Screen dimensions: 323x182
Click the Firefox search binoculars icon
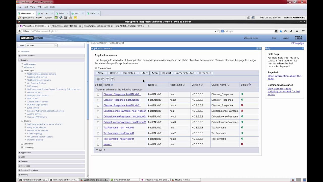click(x=276, y=31)
